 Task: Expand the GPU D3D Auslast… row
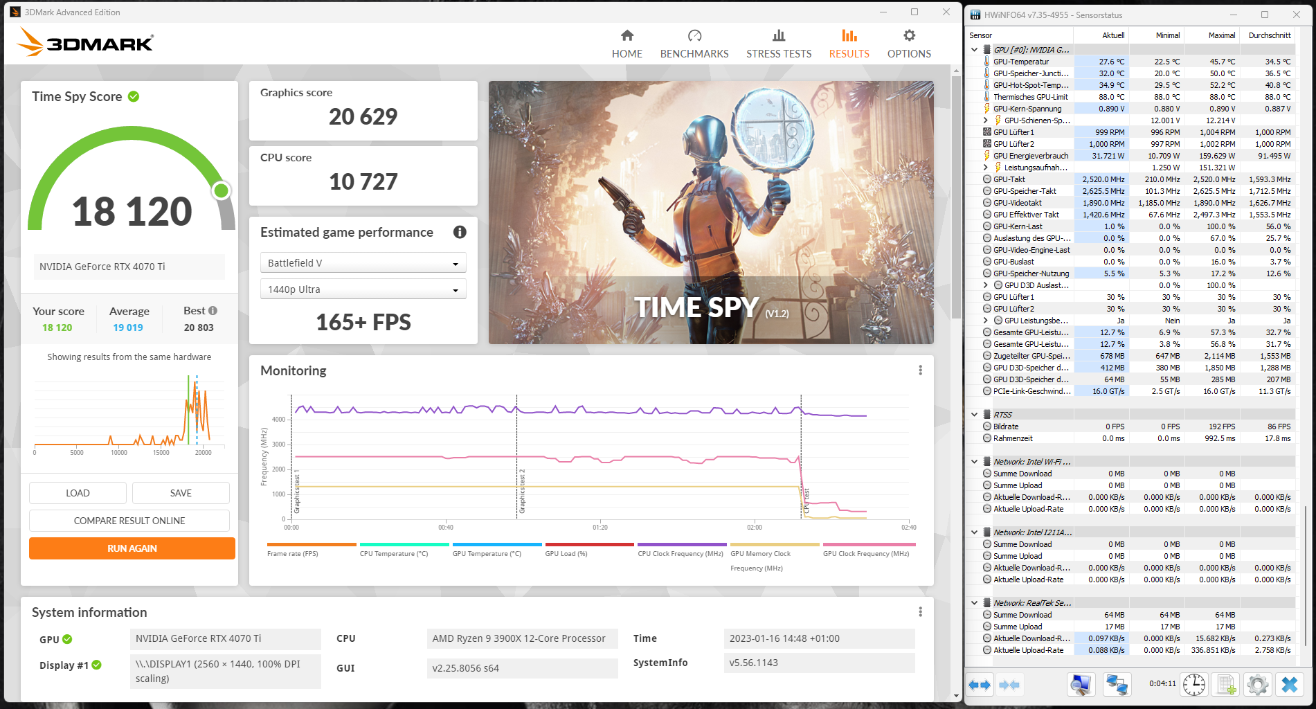[x=986, y=285]
